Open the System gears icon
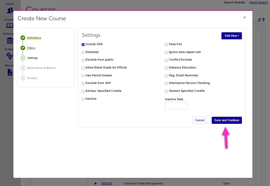Screen dimensions: 270x186 [10, 56]
